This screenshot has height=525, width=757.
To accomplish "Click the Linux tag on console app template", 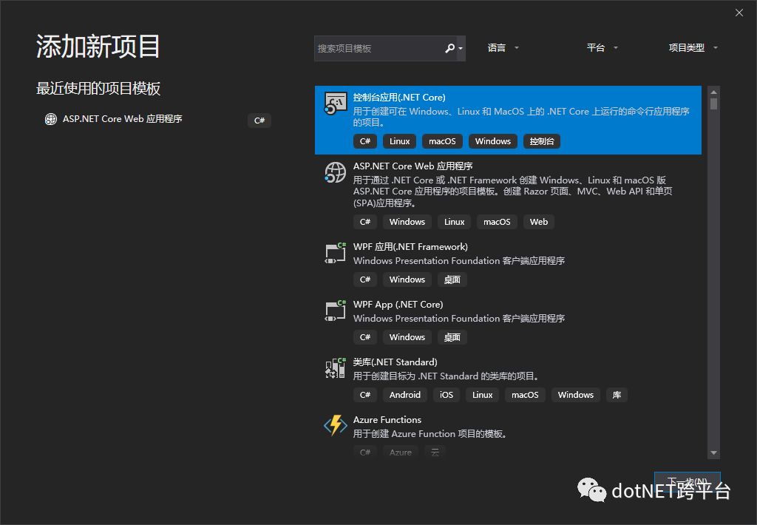I will point(400,141).
